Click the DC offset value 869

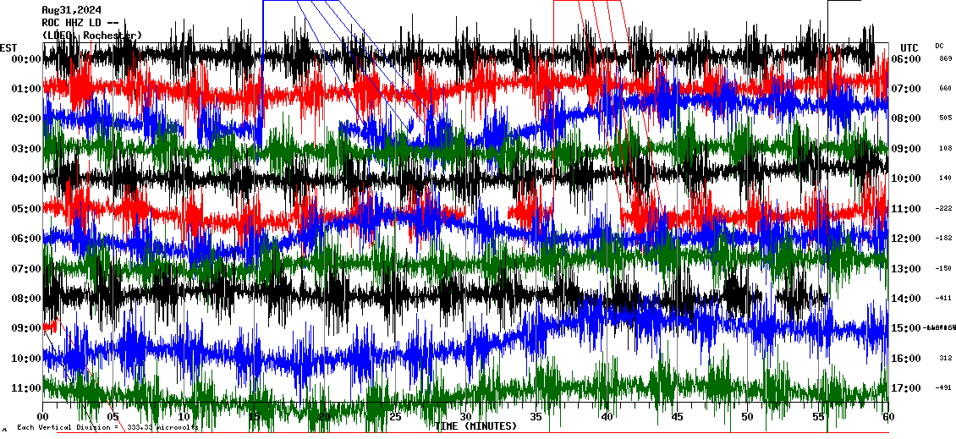tap(945, 58)
